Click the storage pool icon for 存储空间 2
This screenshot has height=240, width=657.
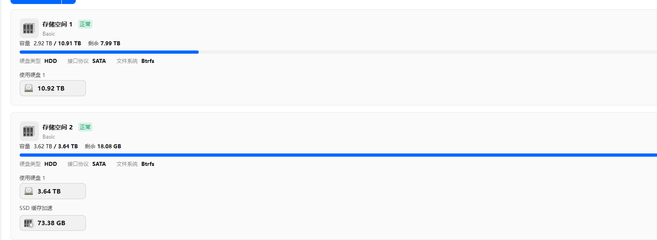pyautogui.click(x=29, y=131)
